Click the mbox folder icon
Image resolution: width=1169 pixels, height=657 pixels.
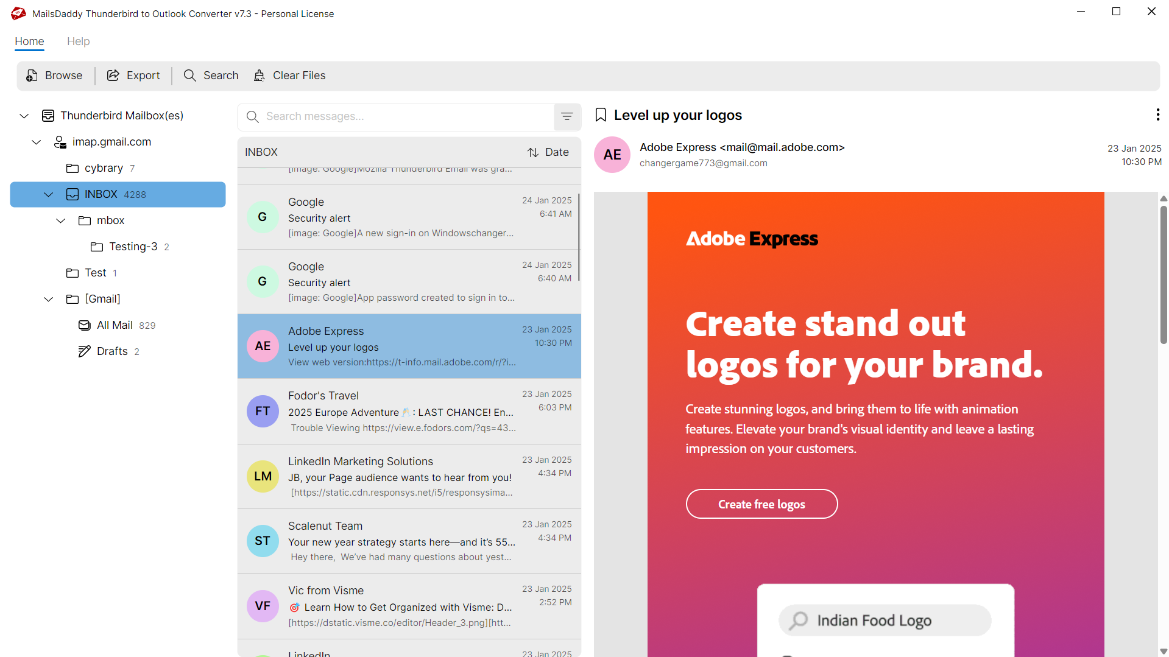(85, 220)
